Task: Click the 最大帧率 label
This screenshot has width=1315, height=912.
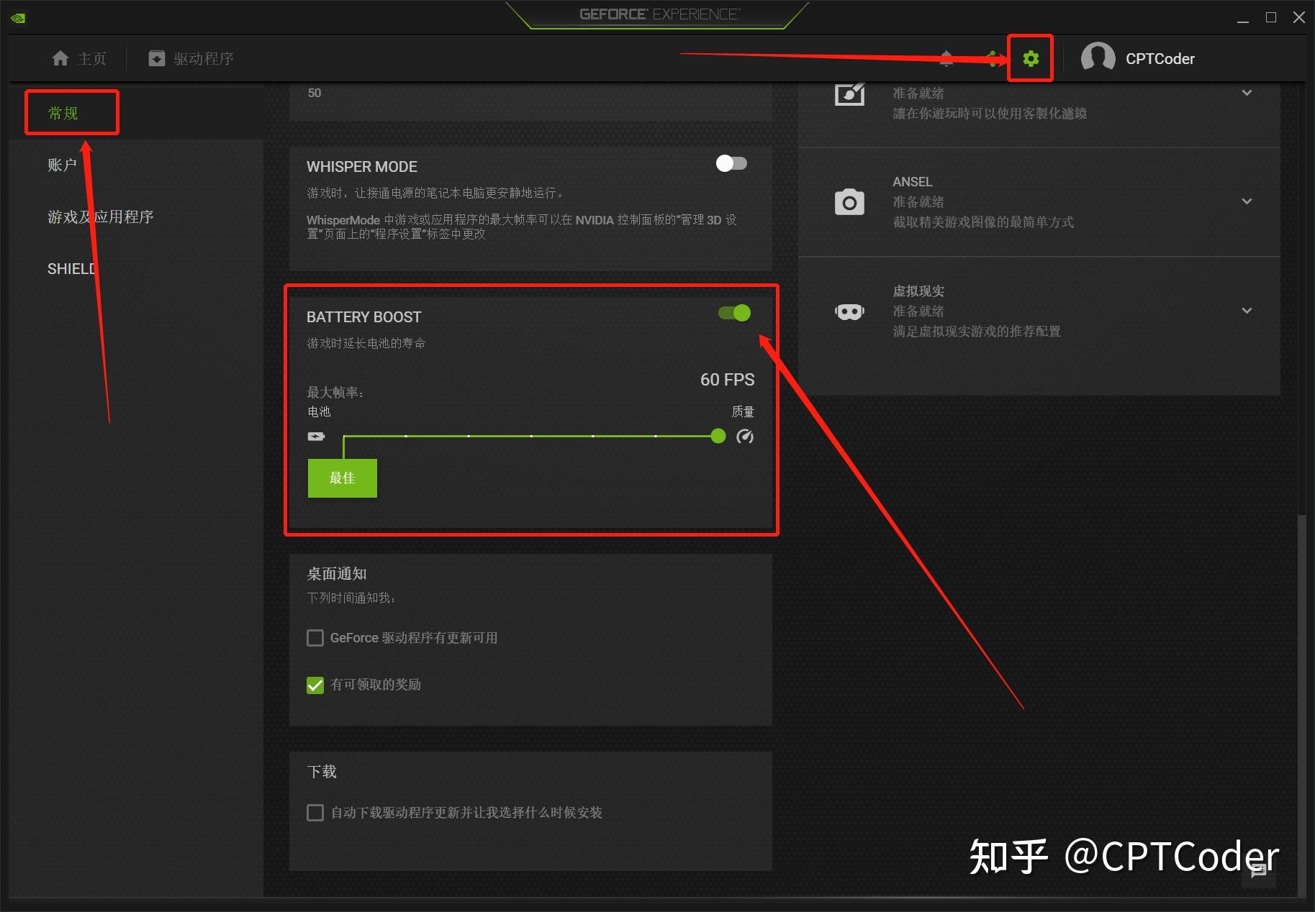Action: pyautogui.click(x=335, y=393)
